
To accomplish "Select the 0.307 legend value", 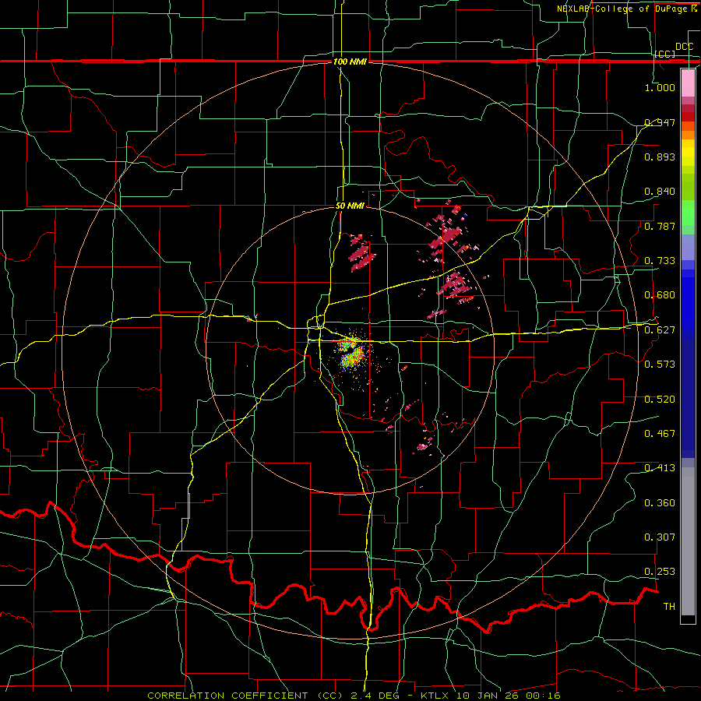I will pos(660,537).
